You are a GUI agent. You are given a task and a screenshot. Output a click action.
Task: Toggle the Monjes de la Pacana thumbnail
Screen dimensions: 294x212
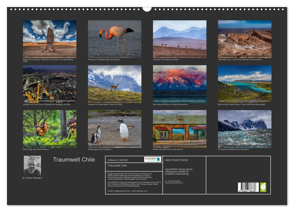click(50, 39)
